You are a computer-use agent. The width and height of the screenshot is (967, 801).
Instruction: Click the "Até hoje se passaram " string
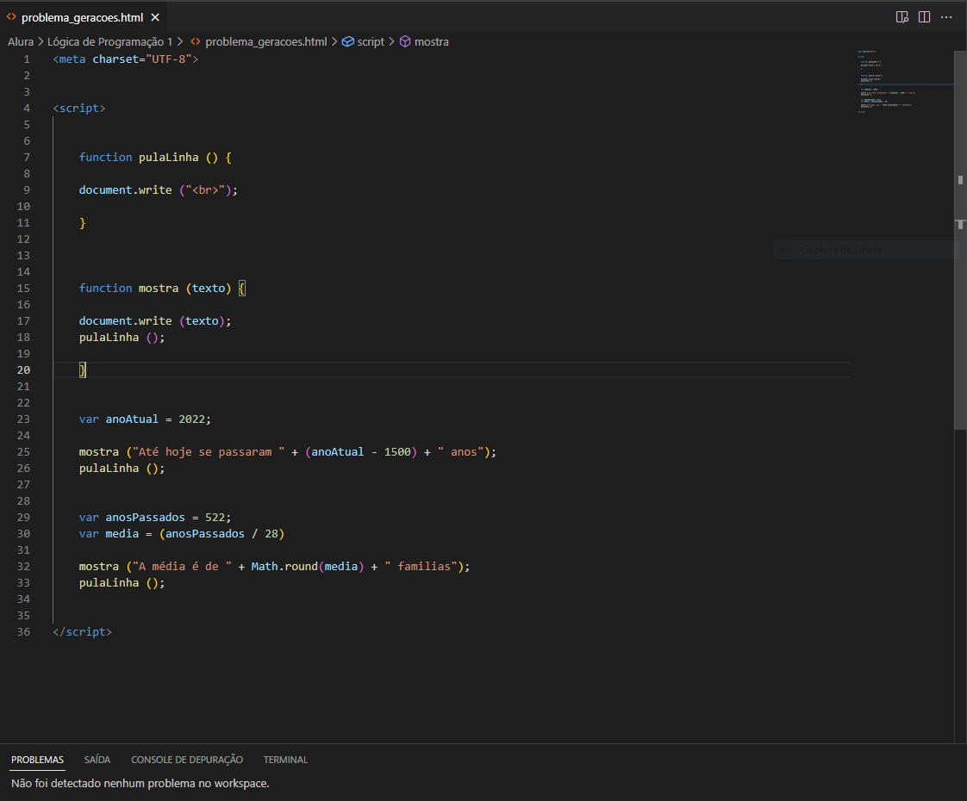pos(209,451)
